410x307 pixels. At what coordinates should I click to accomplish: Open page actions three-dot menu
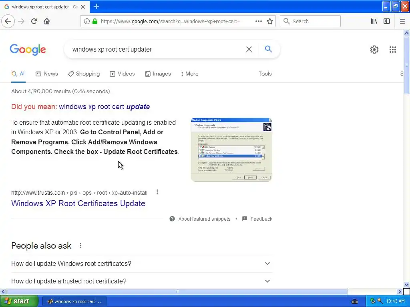coord(258,21)
